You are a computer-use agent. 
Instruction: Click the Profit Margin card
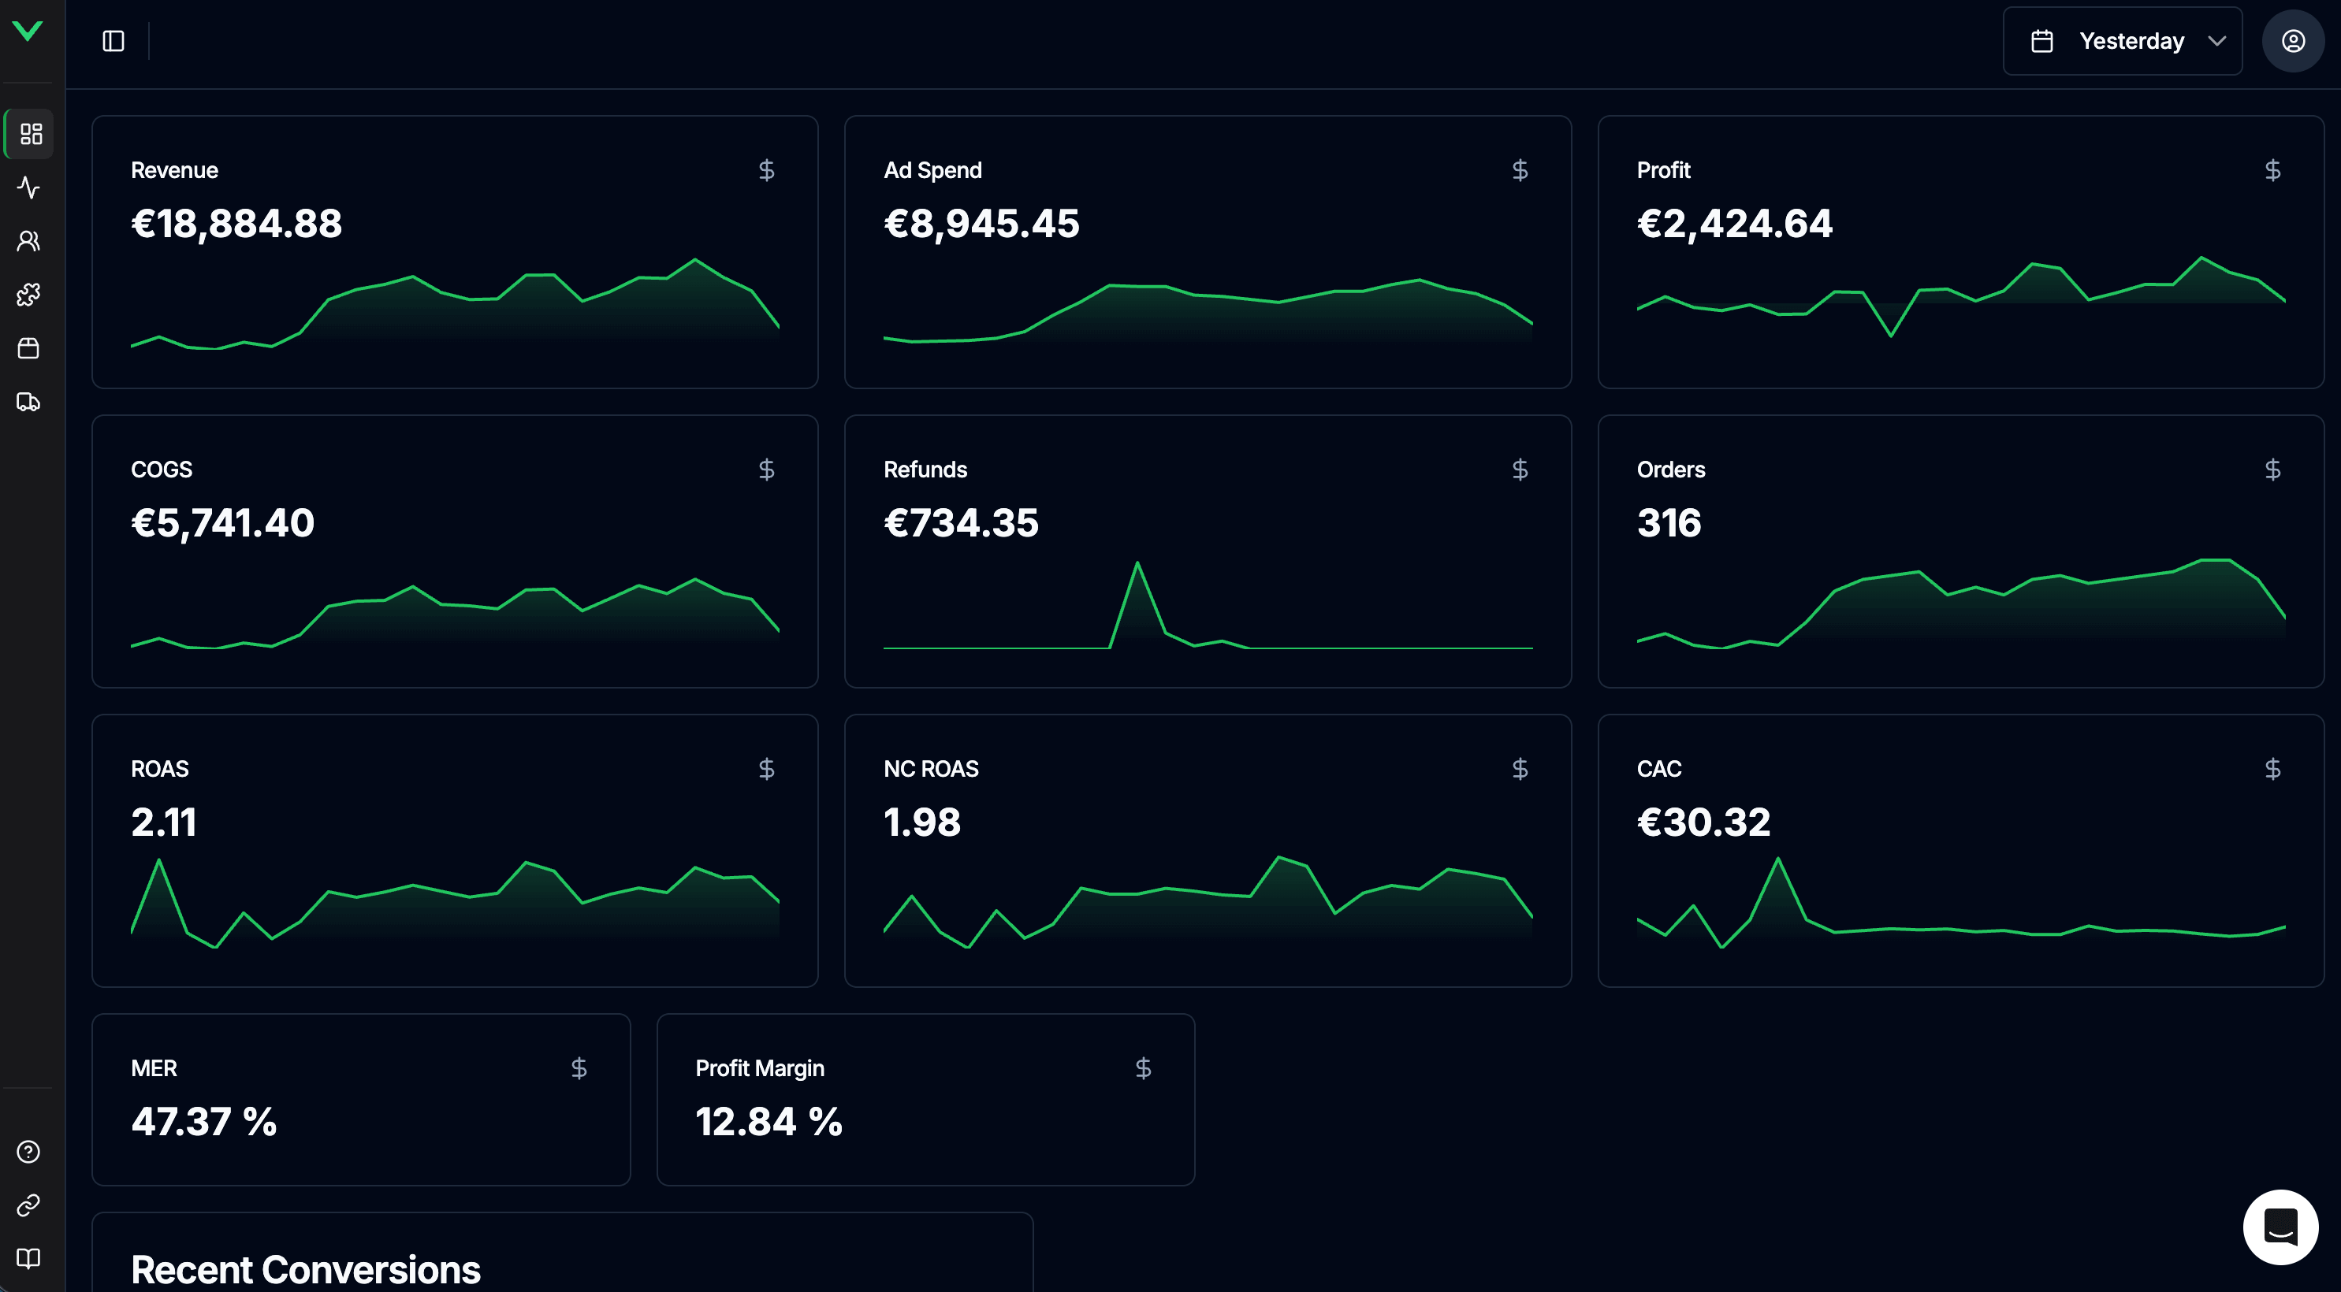point(925,1099)
